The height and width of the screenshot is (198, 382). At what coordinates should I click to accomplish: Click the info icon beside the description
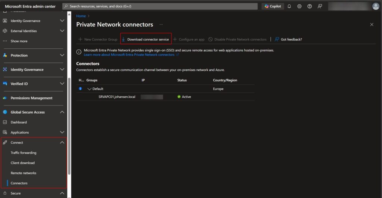79,52
